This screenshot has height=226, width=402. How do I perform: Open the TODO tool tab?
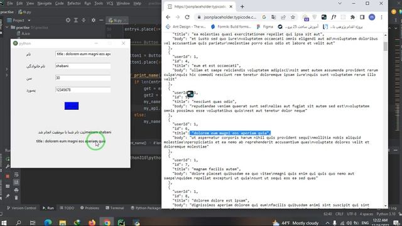click(67, 208)
